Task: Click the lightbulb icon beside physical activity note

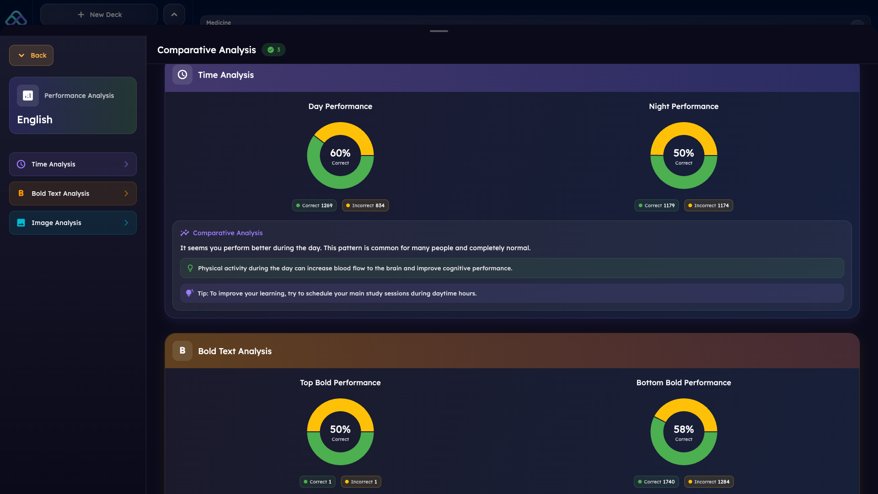Action: click(x=190, y=268)
